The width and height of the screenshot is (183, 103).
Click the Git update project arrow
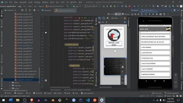coord(138,6)
